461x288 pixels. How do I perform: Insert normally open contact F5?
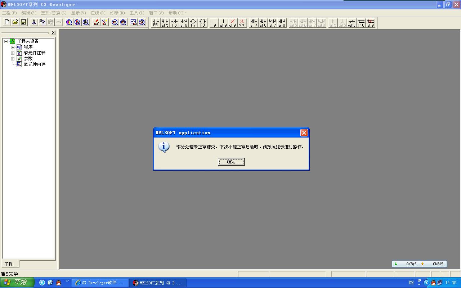(156, 23)
